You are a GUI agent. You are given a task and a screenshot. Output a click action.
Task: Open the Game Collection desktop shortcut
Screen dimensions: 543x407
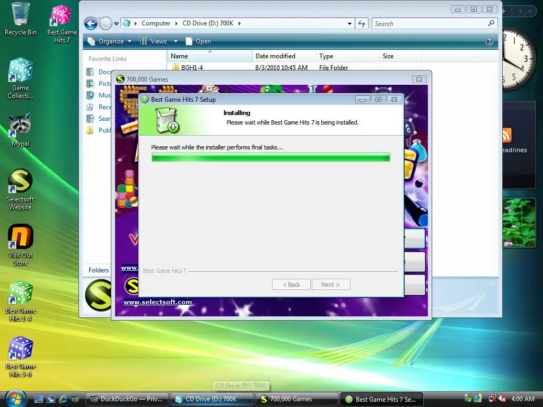21,78
